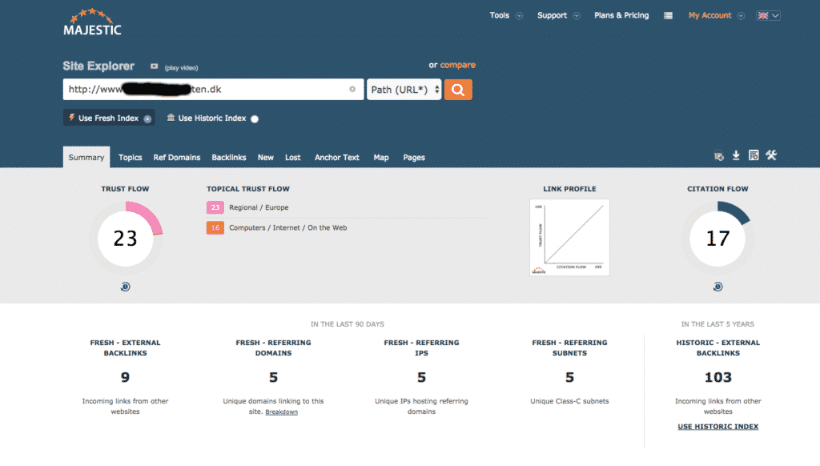
Task: Click the Site Explorer heading
Action: [98, 66]
